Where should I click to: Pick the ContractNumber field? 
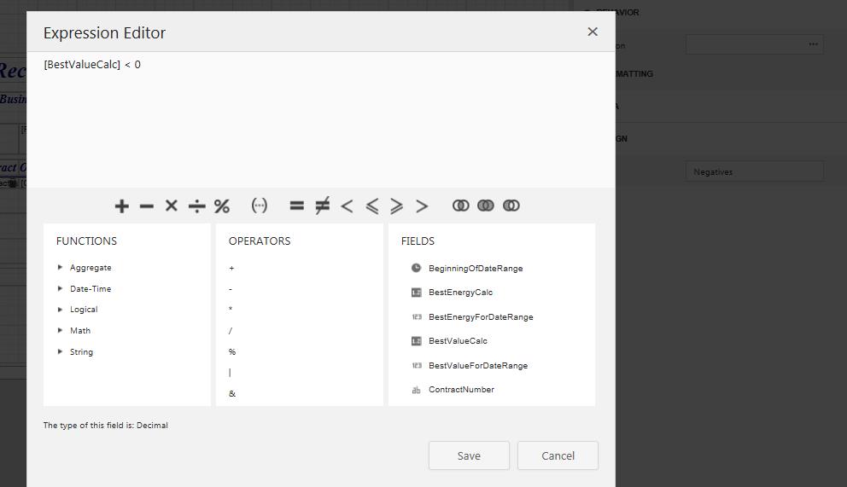click(461, 390)
